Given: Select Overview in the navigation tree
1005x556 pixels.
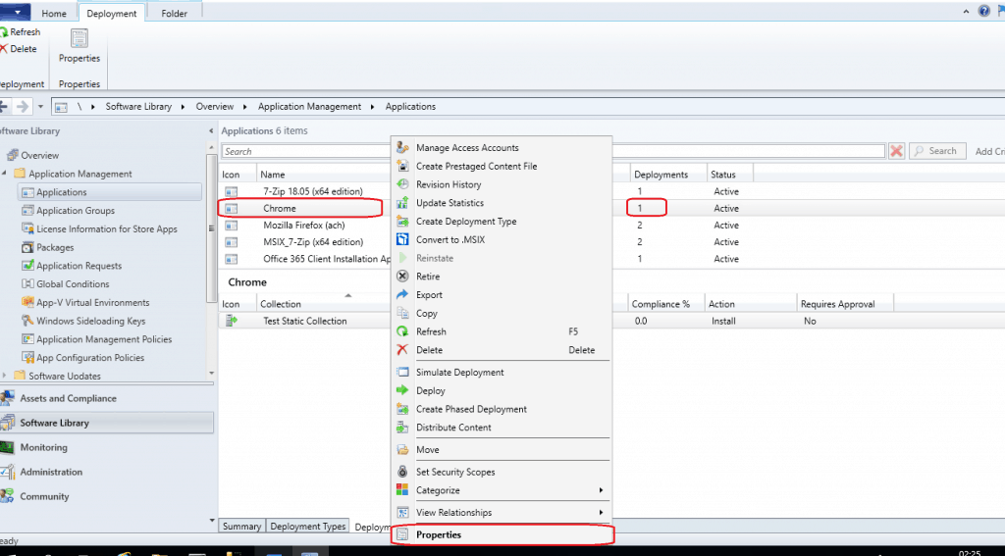Looking at the screenshot, I should tap(39, 156).
